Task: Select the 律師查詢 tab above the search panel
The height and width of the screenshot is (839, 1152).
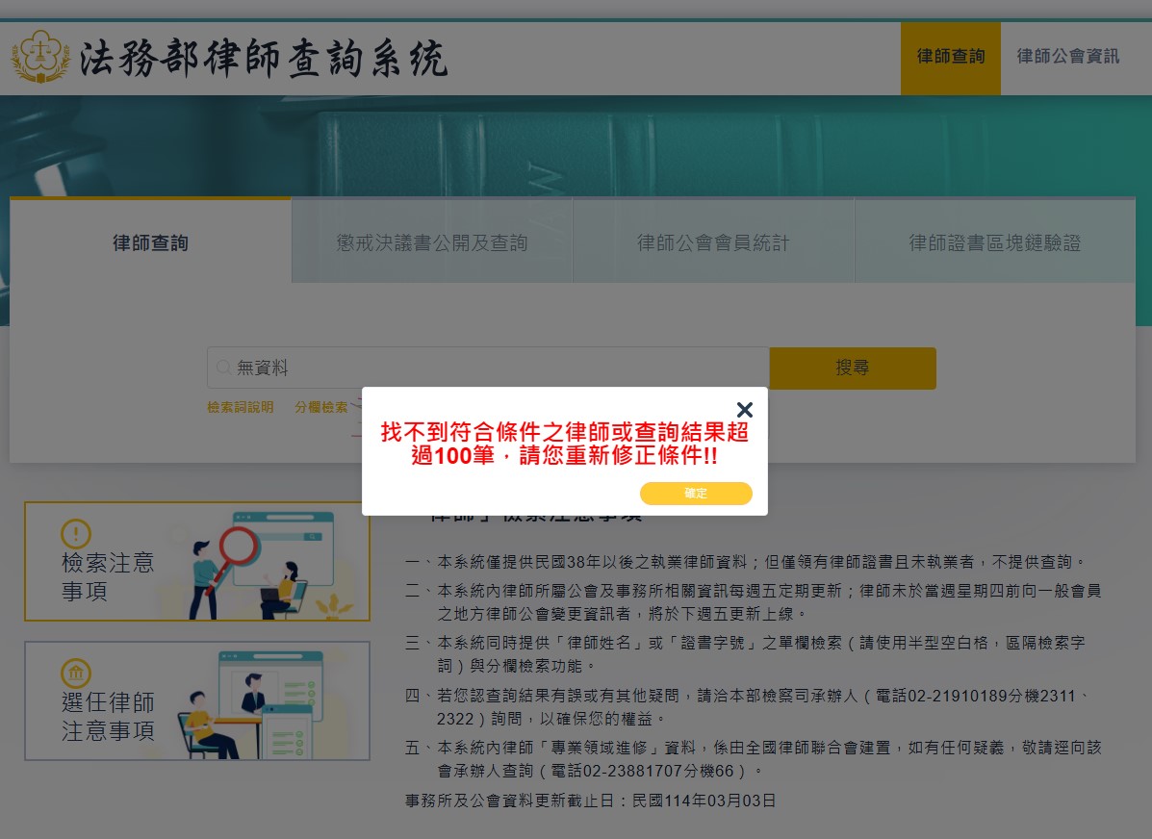Action: (150, 243)
